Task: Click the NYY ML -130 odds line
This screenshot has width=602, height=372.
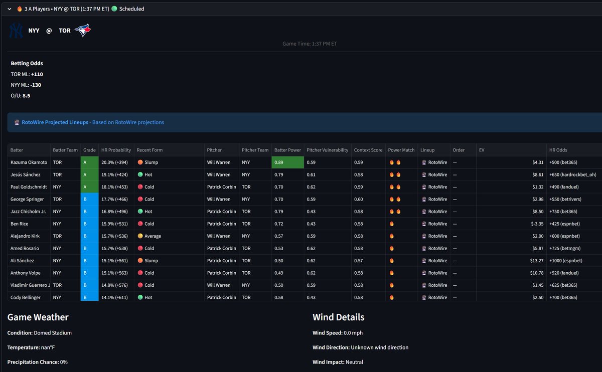Action: pyautogui.click(x=26, y=85)
